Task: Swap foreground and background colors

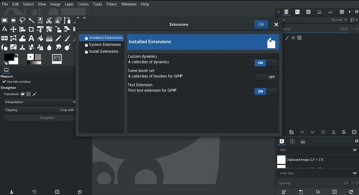Action: [x=17, y=55]
